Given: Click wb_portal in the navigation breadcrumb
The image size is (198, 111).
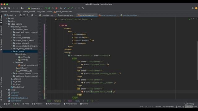Looking at the screenshot, I should click(41, 12).
